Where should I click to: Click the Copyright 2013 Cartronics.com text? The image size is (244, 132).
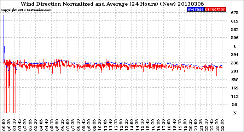point(27,10)
